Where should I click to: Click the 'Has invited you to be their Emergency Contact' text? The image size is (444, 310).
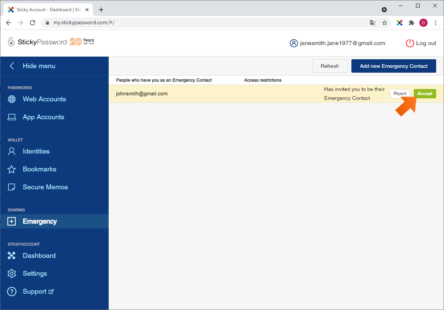point(354,94)
